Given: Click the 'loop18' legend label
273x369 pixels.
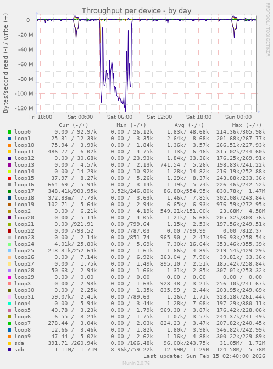Looking at the screenshot, I should (24, 198).
